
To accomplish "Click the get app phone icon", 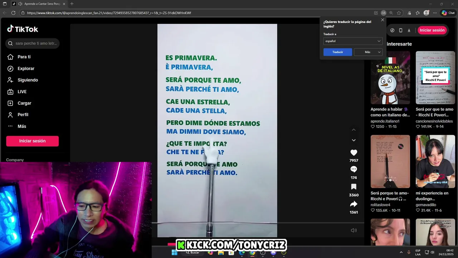I will pos(400,30).
